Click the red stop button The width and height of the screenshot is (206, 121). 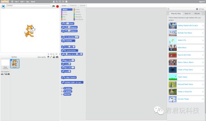57,6
